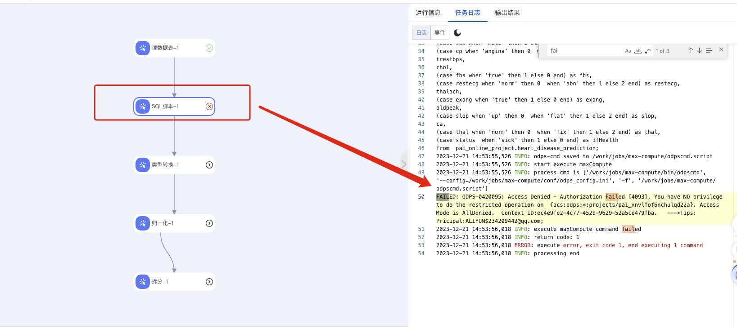The image size is (737, 328).
Task: Click log line 'odps-cmd saved to' path
Action: pos(574,156)
